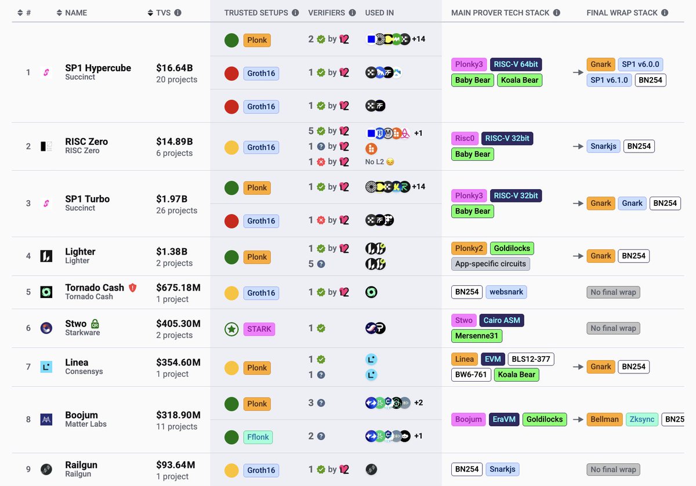Click the SP1 v6.0.0 wrap badge

[641, 64]
